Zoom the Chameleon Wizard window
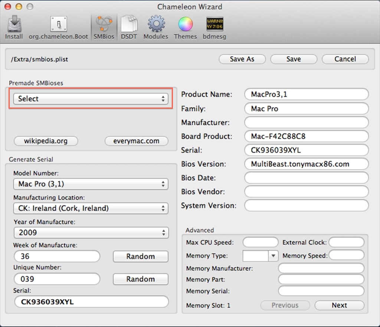The height and width of the screenshot is (327, 380). pos(30,7)
